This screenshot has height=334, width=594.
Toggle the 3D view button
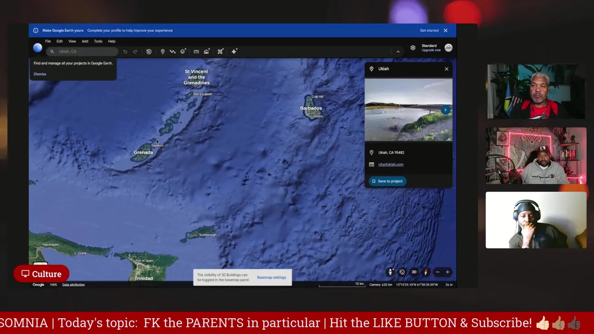tap(414, 272)
